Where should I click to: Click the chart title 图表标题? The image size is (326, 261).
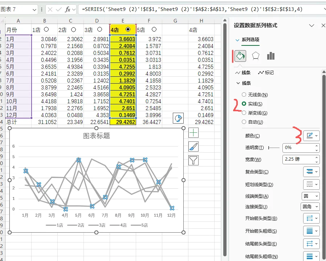[97, 136]
